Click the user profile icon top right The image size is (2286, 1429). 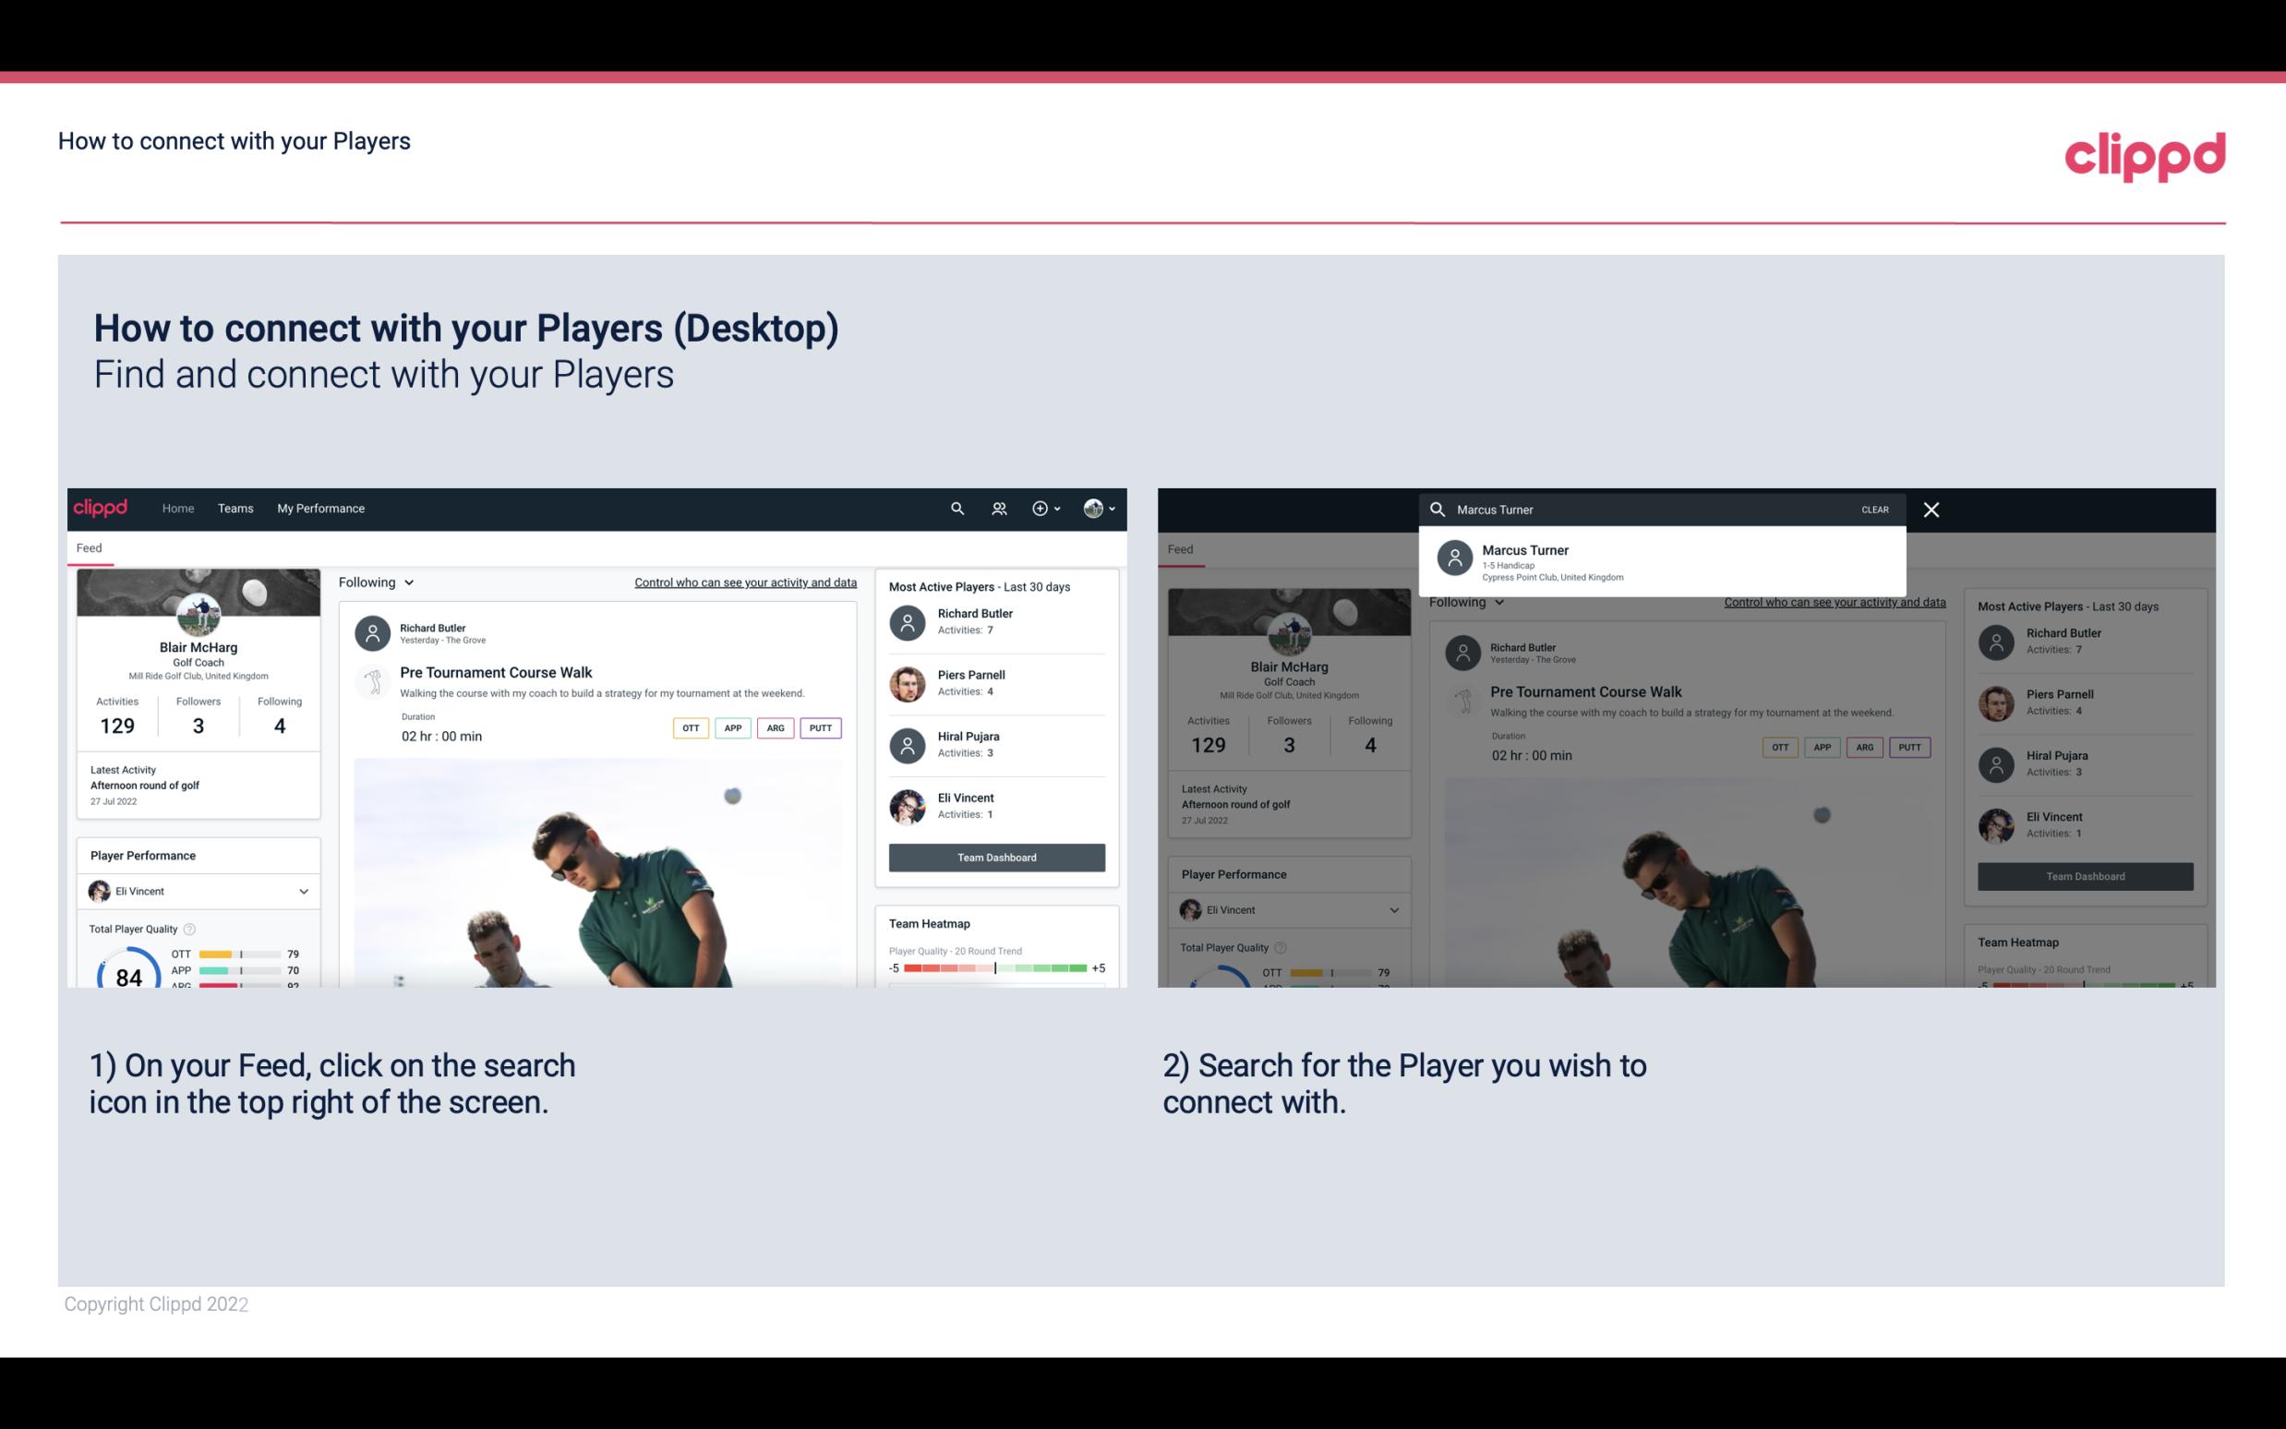point(1093,507)
